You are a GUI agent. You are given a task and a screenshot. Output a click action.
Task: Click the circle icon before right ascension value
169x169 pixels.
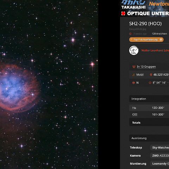coord(150,83)
